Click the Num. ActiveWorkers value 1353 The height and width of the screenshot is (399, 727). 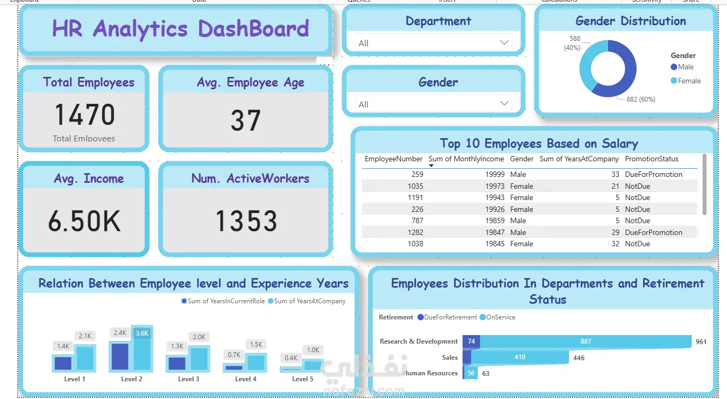point(246,221)
